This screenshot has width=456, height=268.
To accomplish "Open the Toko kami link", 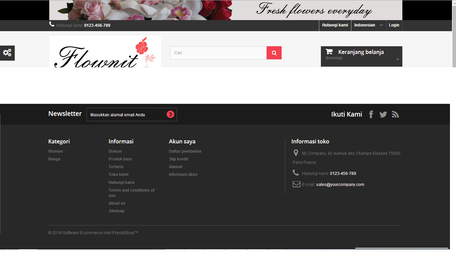I will [x=118, y=175].
